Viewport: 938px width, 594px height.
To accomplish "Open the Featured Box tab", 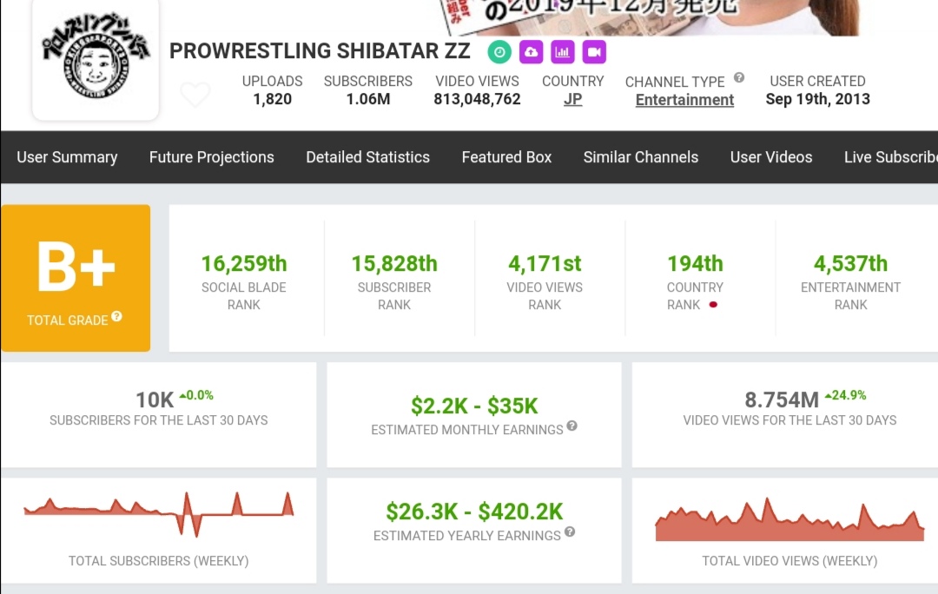I will 506,157.
